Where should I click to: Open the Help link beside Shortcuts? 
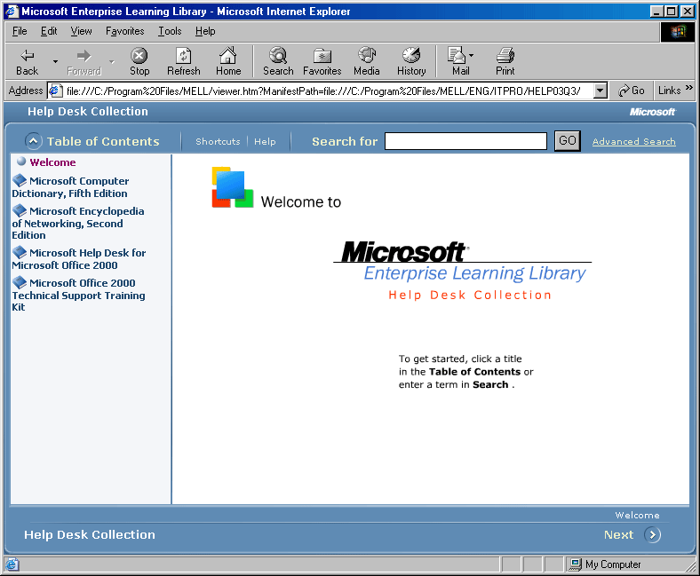[x=265, y=141]
